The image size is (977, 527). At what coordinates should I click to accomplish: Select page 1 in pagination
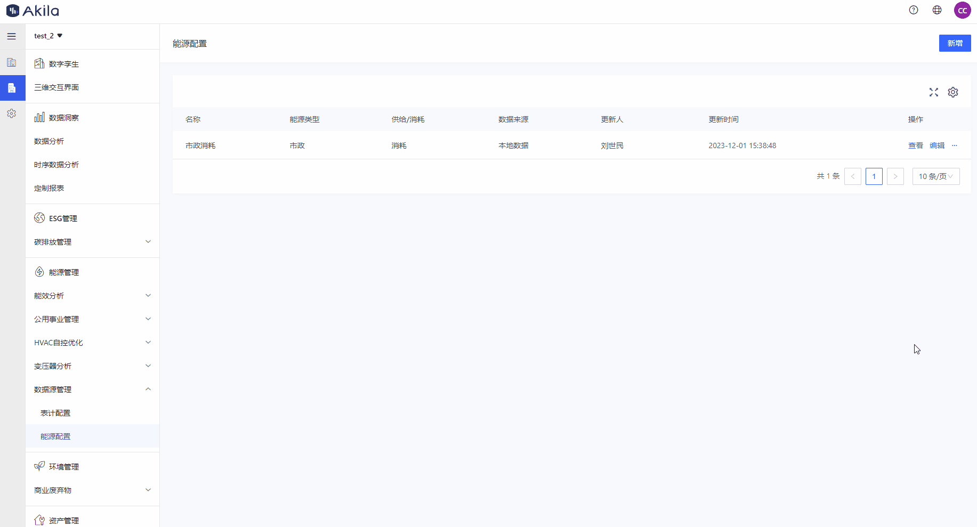[x=874, y=176]
